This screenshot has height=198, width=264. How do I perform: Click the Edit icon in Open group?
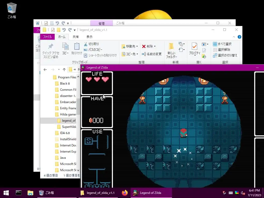(204, 50)
